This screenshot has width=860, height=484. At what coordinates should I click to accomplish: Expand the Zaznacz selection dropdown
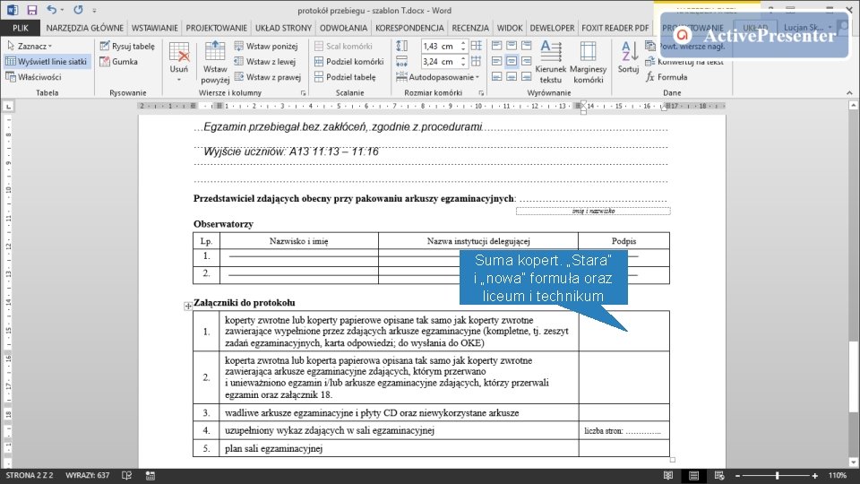[30, 46]
